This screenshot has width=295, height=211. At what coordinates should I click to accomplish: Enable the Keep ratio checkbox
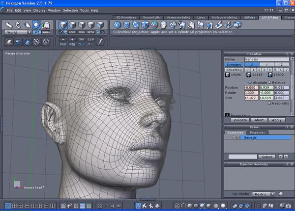270,104
